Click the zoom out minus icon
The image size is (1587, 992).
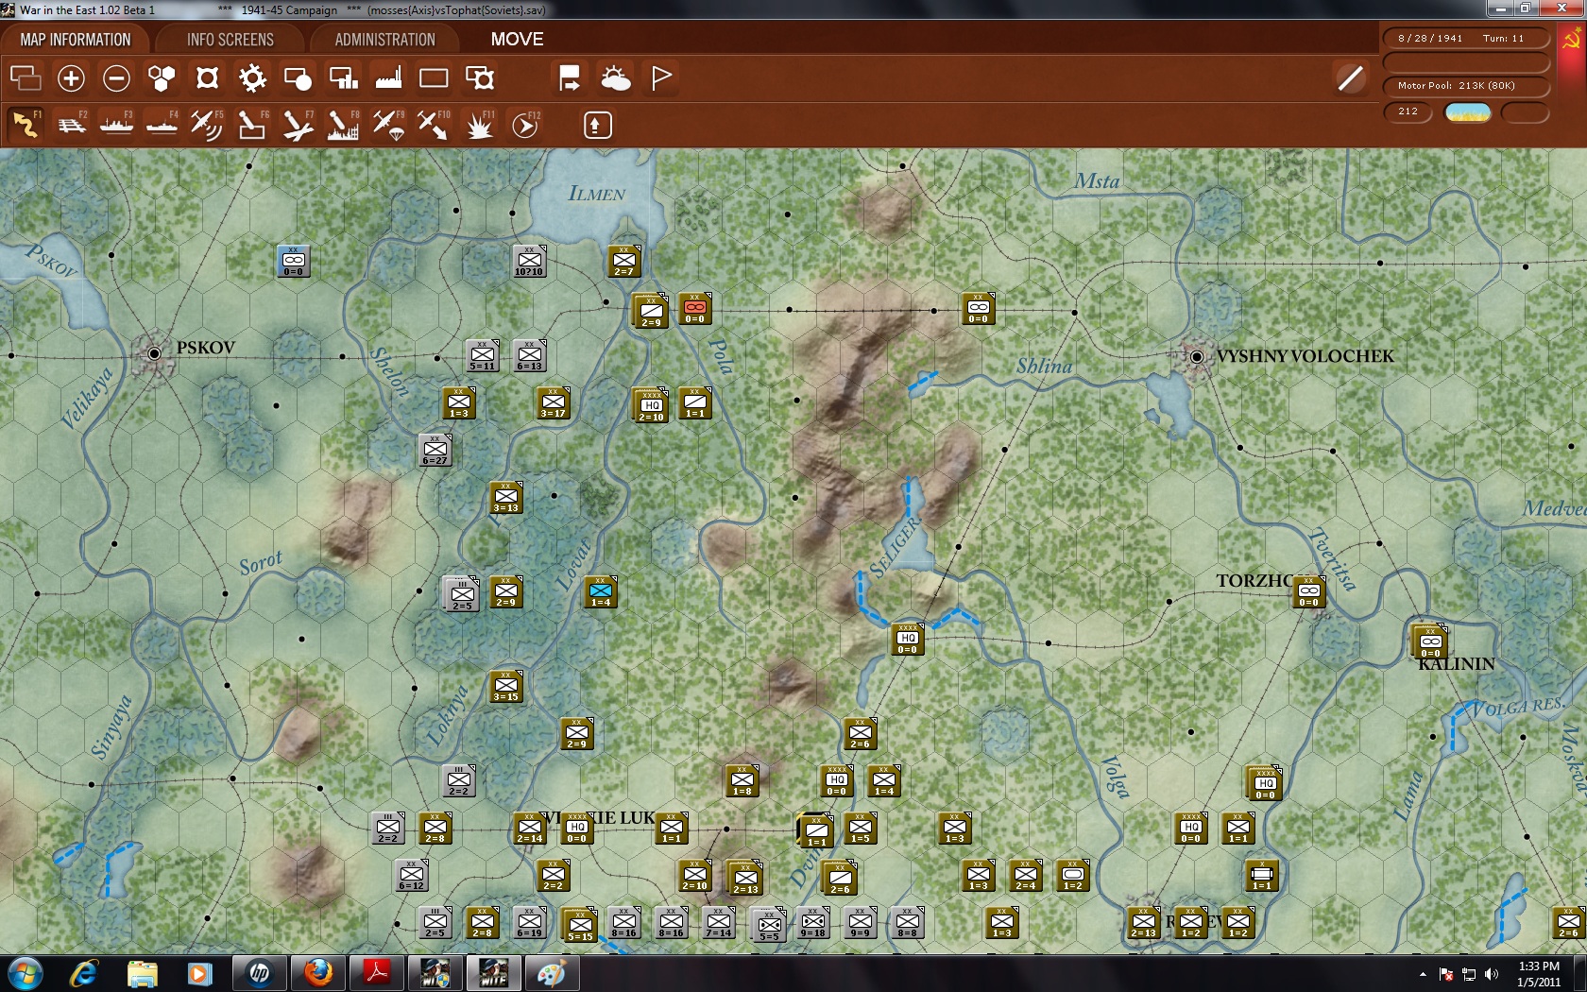coord(116,78)
